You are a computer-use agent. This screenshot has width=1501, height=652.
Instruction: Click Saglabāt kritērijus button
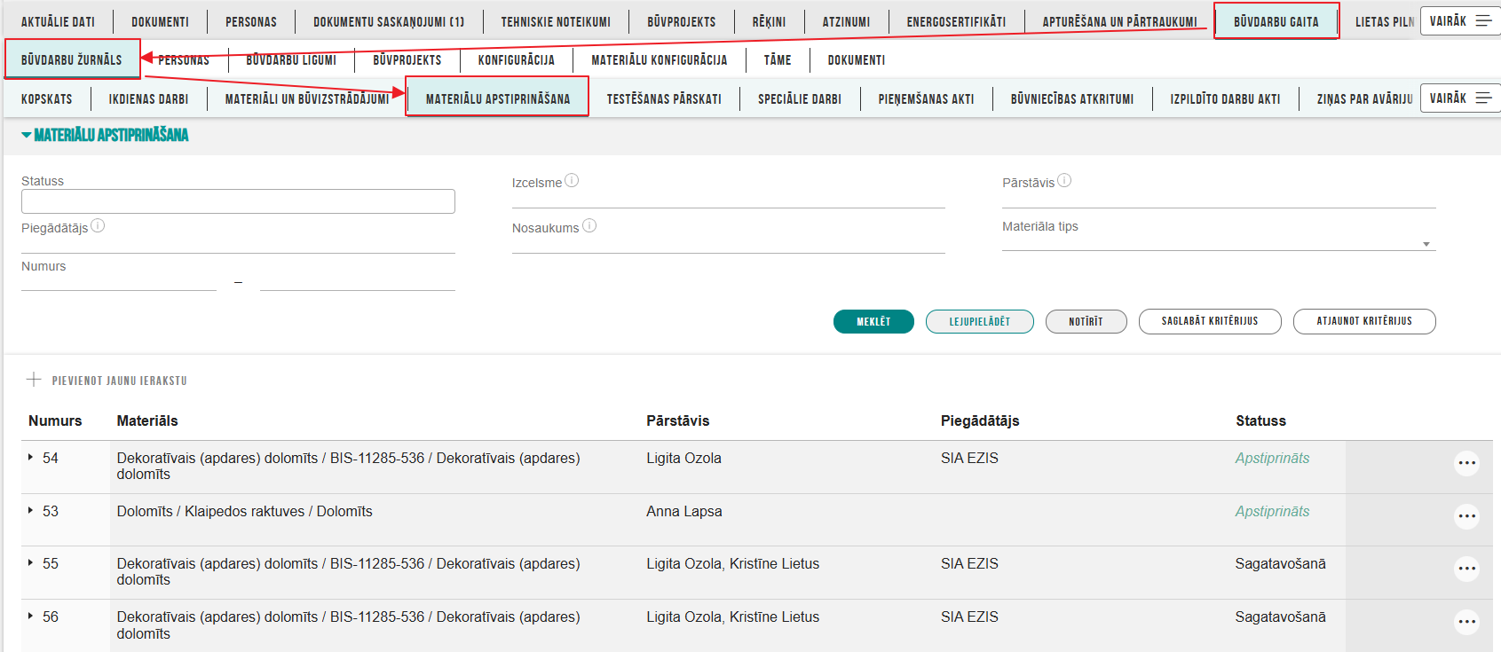[x=1210, y=321]
